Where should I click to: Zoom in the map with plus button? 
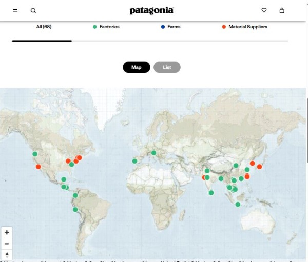point(7,232)
